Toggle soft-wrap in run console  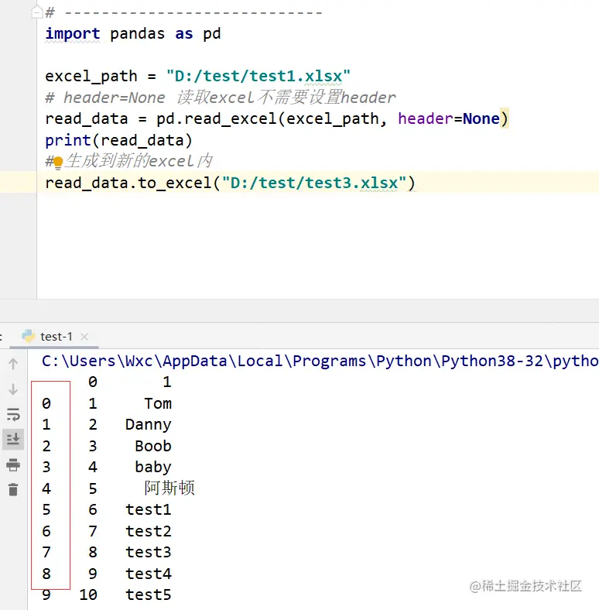(13, 414)
